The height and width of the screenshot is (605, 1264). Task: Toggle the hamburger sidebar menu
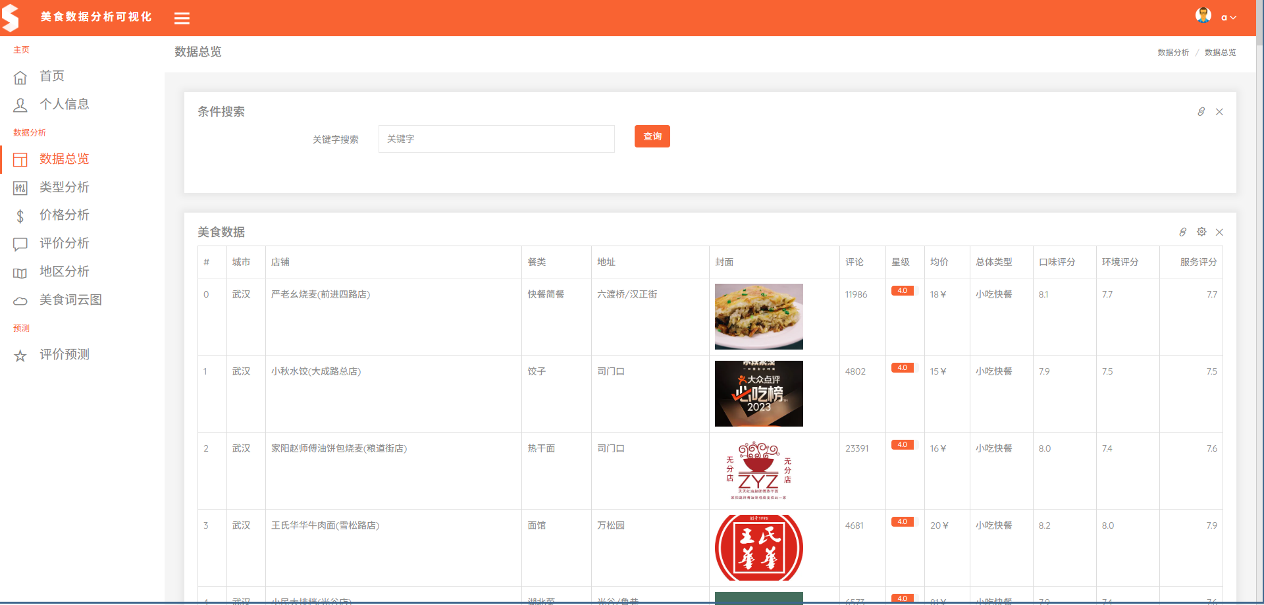(182, 18)
